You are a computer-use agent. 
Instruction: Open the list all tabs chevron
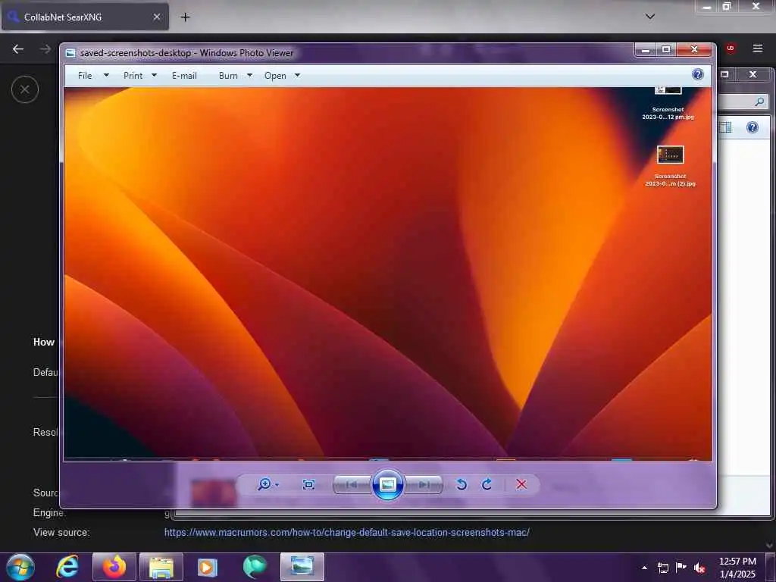pos(650,17)
